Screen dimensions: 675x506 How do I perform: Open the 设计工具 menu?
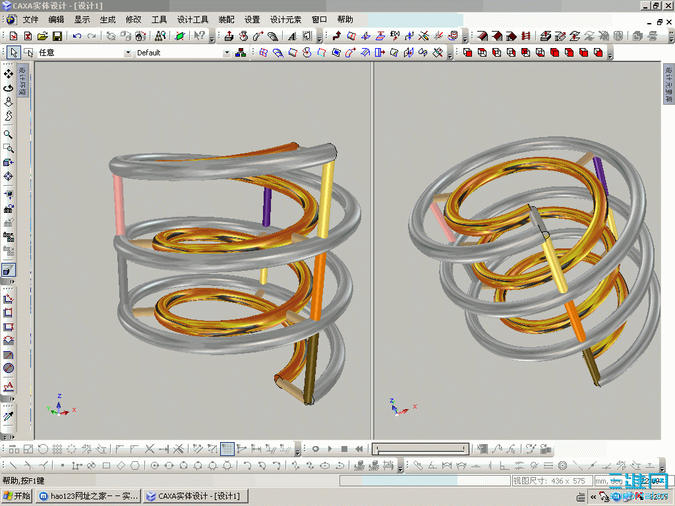pyautogui.click(x=192, y=19)
